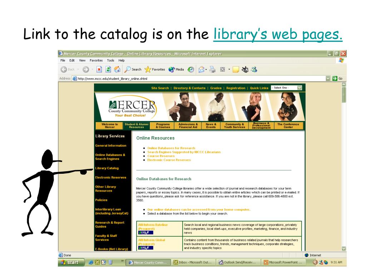
Task: Open dropdown arrow beside gray square icon
Action: (229, 70)
